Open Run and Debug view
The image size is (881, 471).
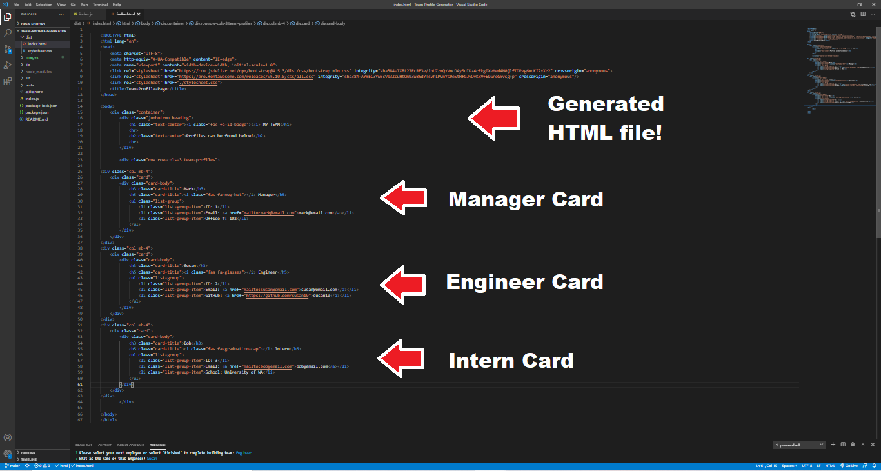[x=8, y=65]
